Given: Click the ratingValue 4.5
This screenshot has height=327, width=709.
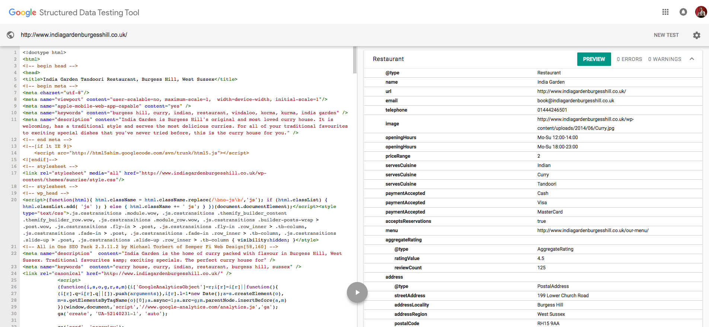Looking at the screenshot, I should 541,259.
